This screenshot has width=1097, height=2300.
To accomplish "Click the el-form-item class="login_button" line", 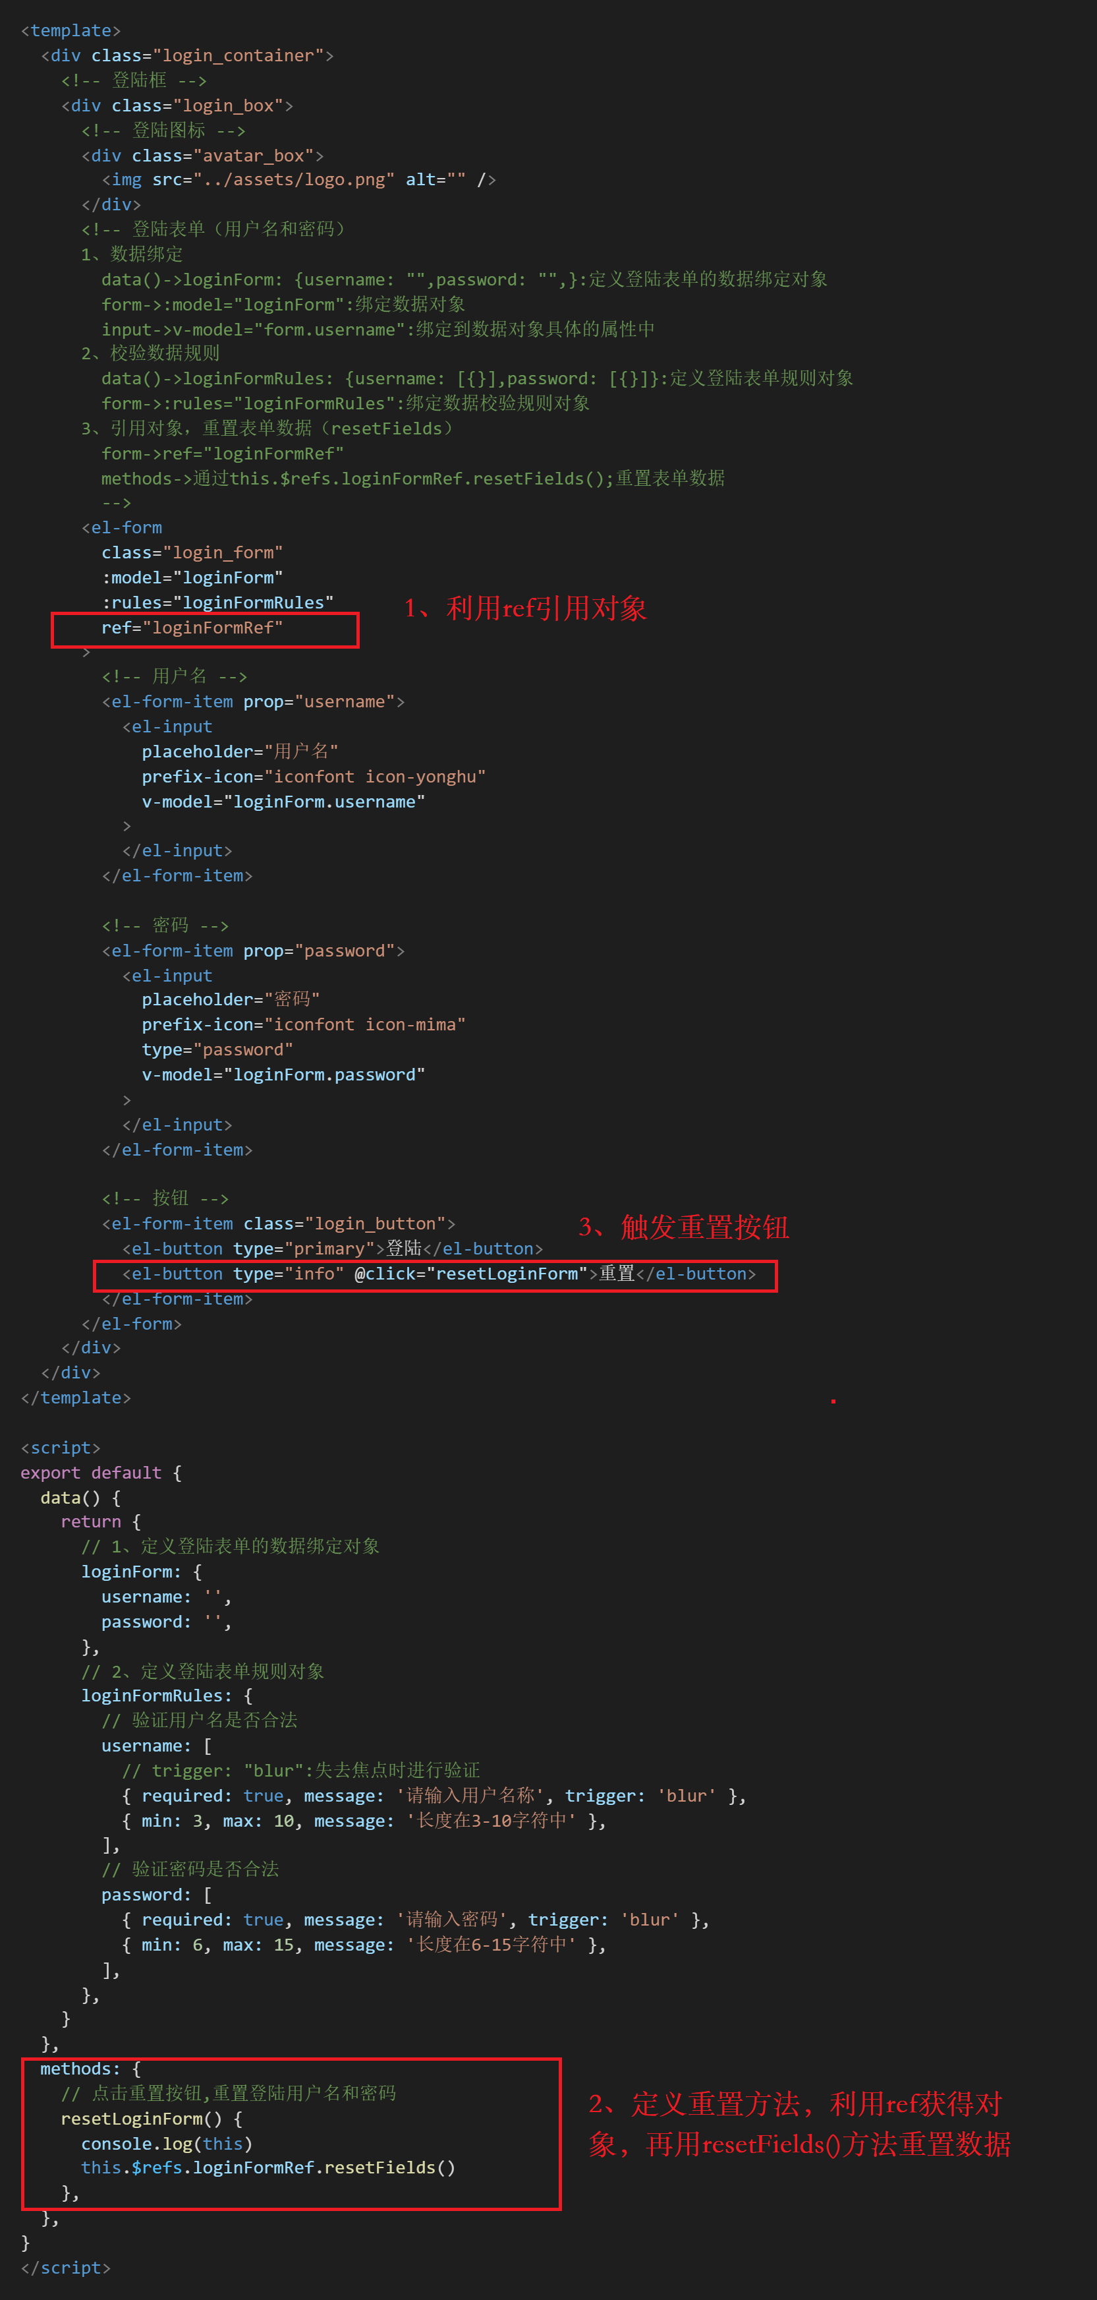I will (x=279, y=1224).
